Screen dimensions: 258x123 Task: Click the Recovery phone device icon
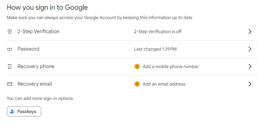(x=10, y=66)
